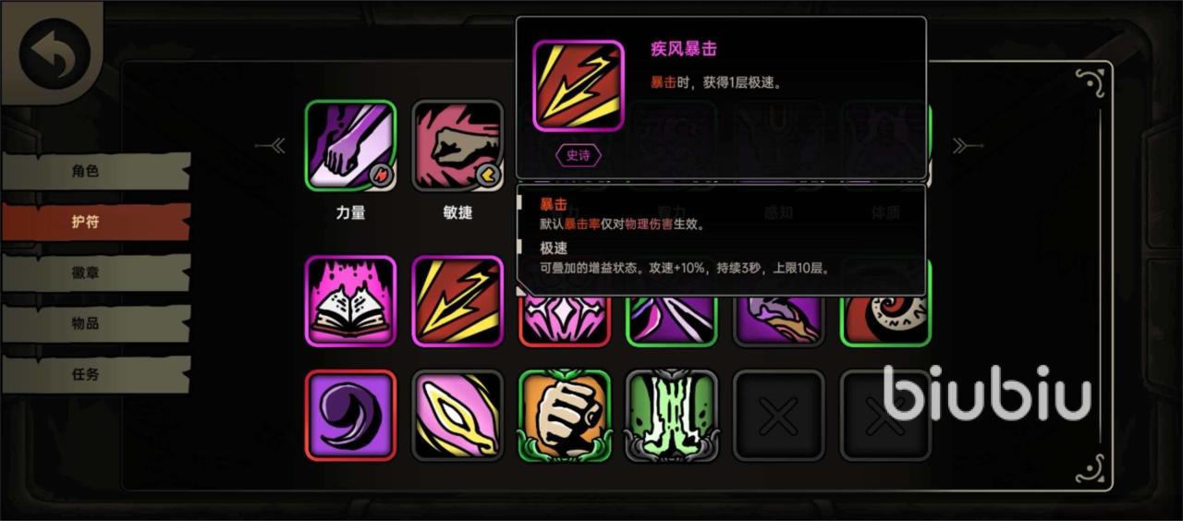Click large 疾风暴击 icon in tooltip
The image size is (1183, 521).
[x=579, y=86]
